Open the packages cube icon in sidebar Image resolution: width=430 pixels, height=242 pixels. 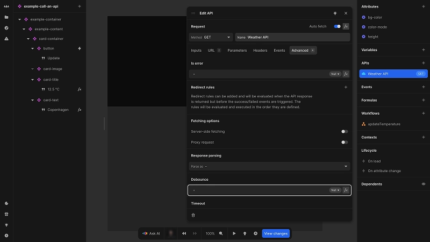[x=6, y=28]
